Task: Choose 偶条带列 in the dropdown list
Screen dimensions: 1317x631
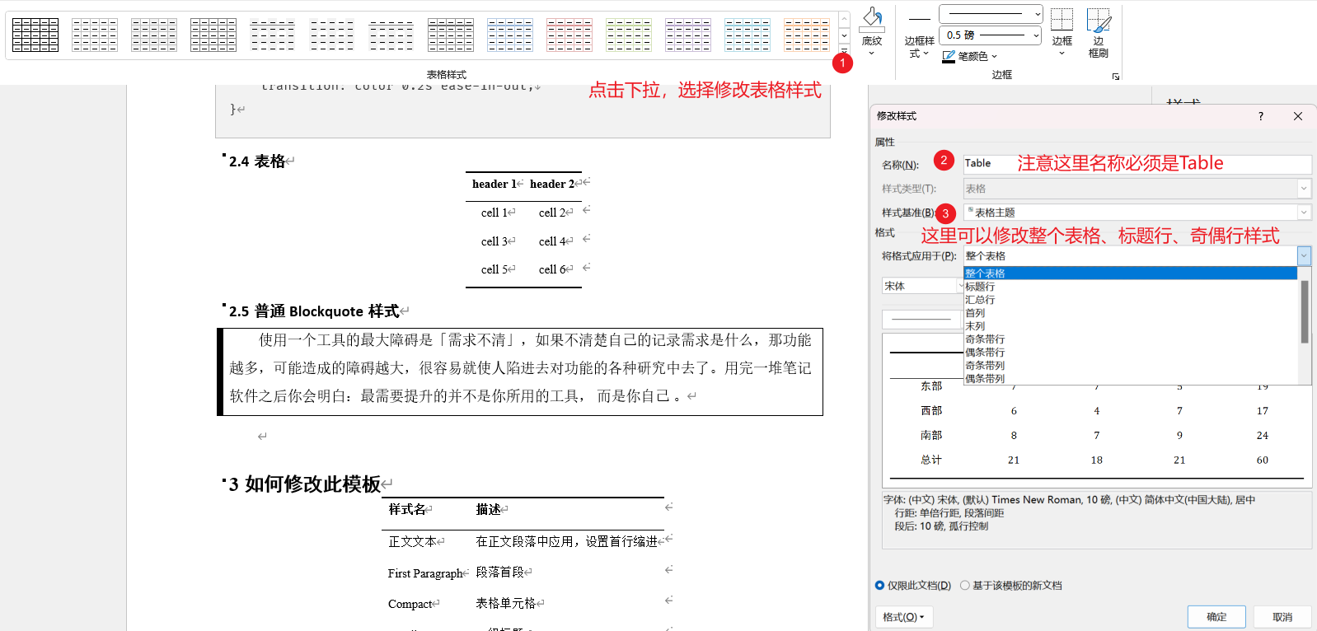Action: pos(1130,379)
